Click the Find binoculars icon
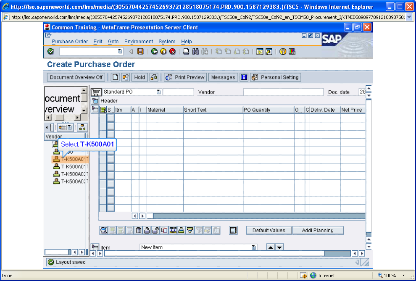Image resolution: width=416 pixels, height=281 pixels. click(x=195, y=51)
